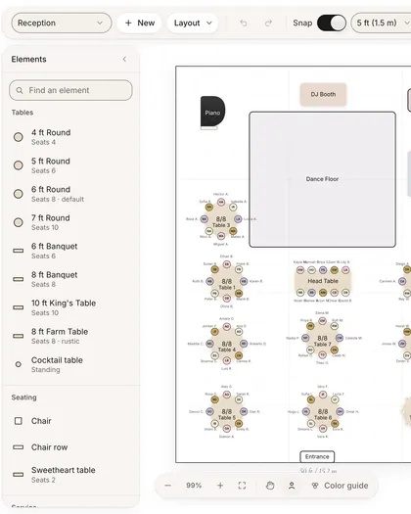Image resolution: width=411 pixels, height=514 pixels.
Task: Click the undo arrow icon
Action: [244, 23]
